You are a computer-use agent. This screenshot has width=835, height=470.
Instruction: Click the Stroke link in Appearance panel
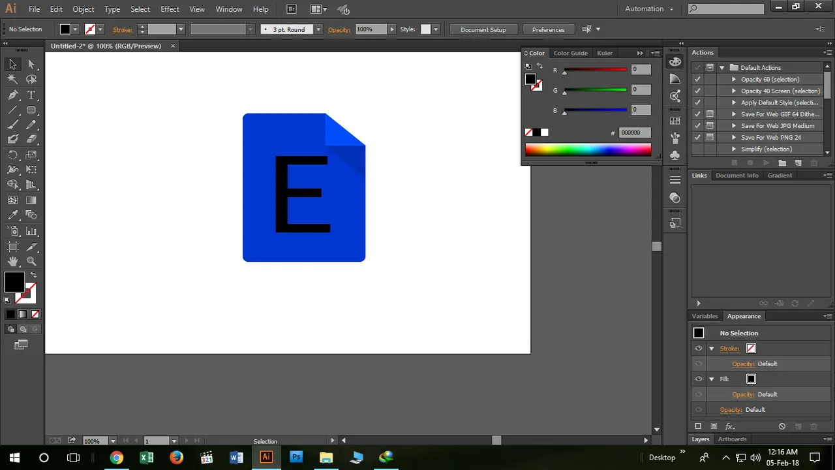tap(729, 349)
